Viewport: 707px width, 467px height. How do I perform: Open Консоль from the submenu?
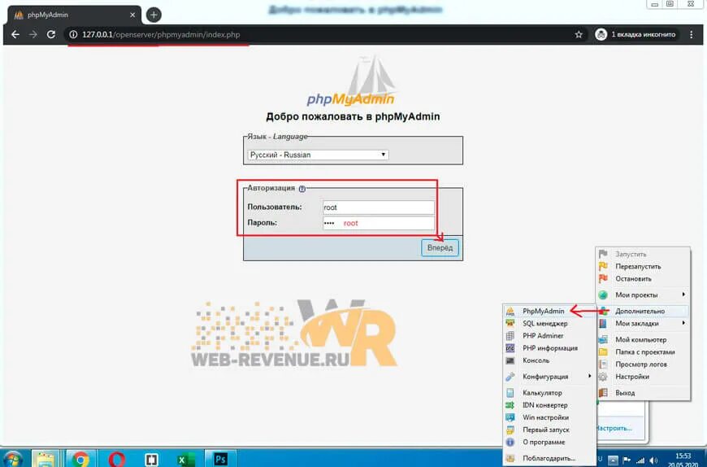549,360
